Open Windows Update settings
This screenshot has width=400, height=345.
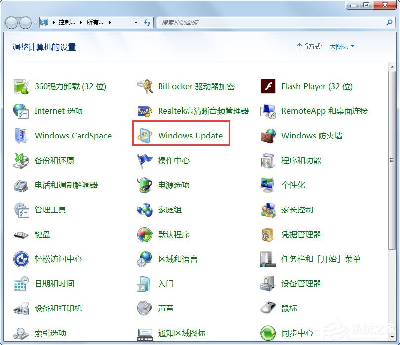pos(189,136)
